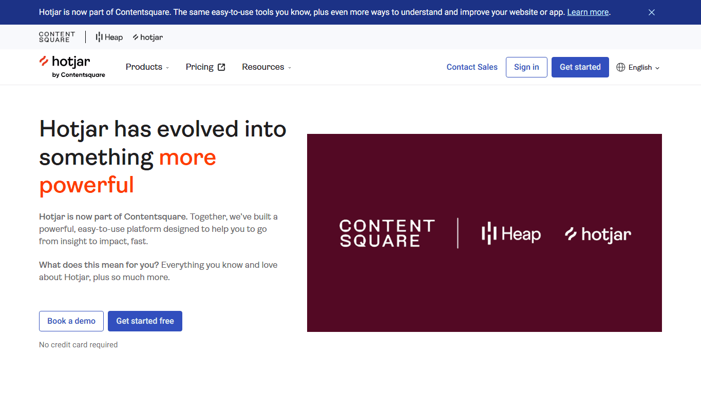Click the Contentsquare logo in top strip

57,37
